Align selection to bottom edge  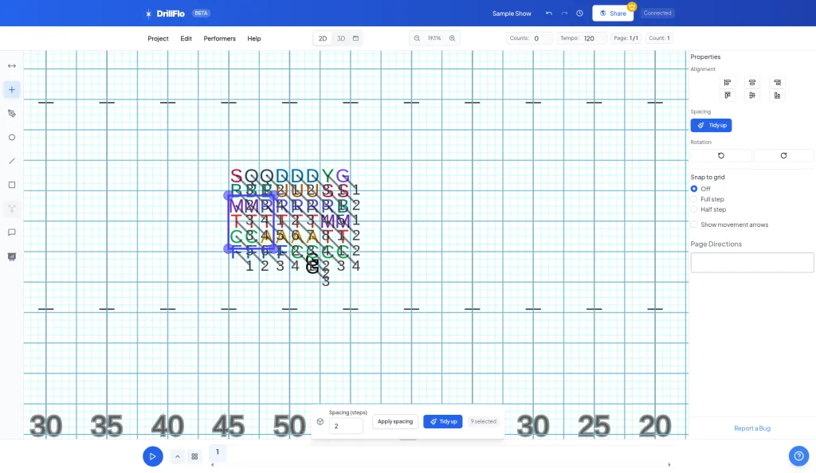(777, 95)
